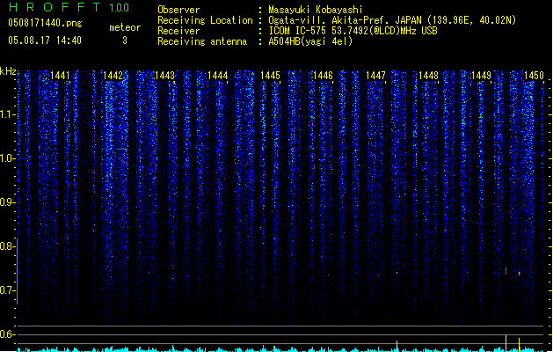The height and width of the screenshot is (352, 553).
Task: Click the 1.0 kHz frequency label
Action: [8, 158]
